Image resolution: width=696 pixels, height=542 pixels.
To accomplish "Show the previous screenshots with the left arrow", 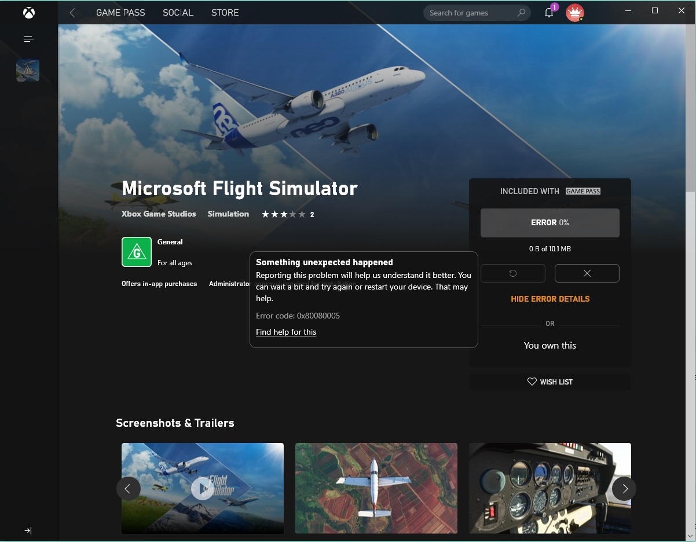I will point(128,489).
